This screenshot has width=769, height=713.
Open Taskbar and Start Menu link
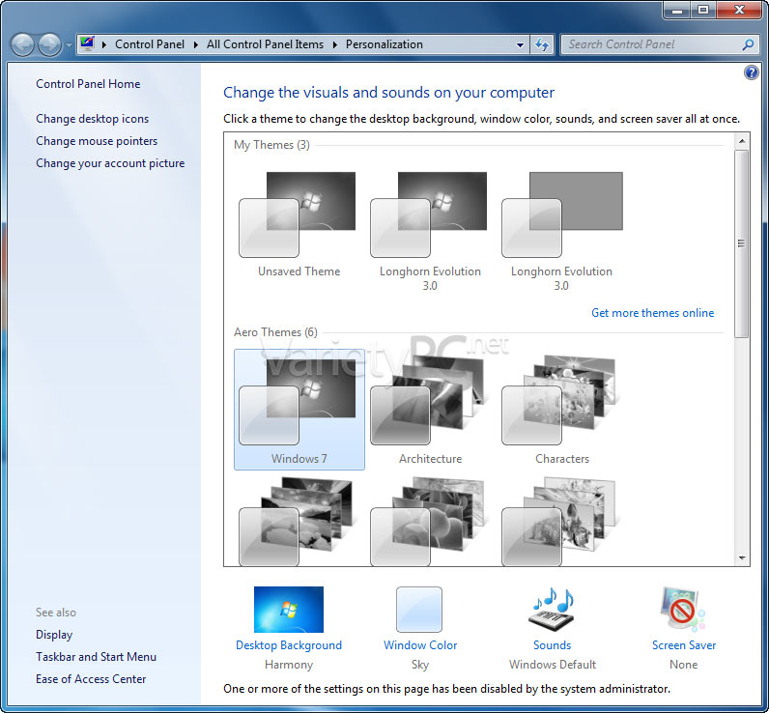pyautogui.click(x=97, y=657)
